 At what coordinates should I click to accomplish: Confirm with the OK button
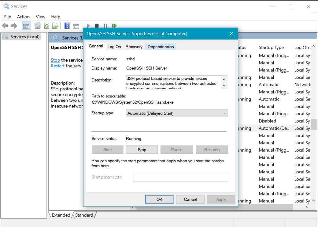(159, 199)
